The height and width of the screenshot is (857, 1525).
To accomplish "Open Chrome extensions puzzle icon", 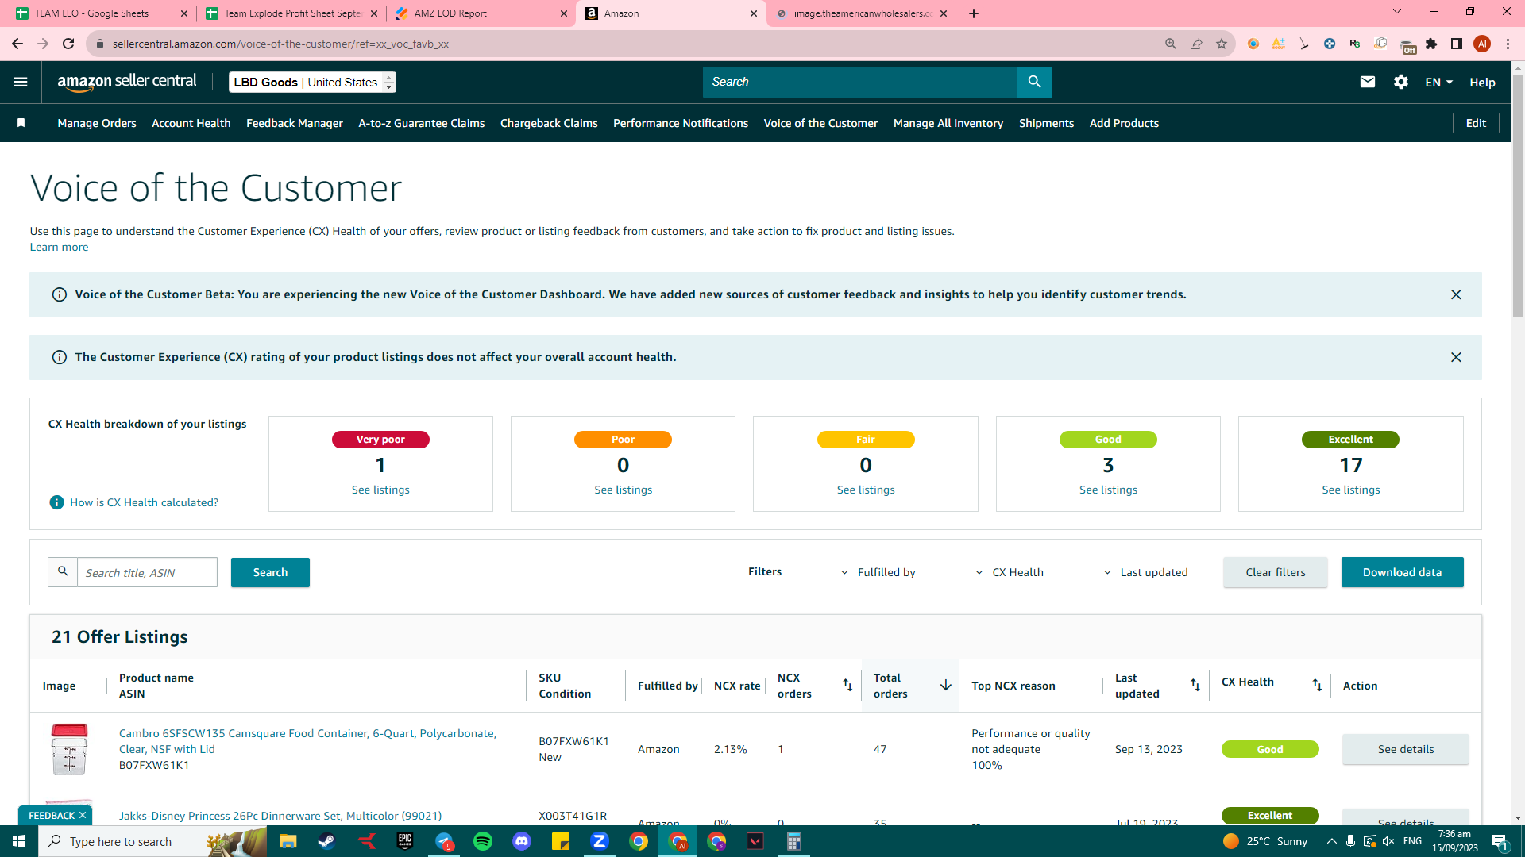I will [x=1431, y=44].
